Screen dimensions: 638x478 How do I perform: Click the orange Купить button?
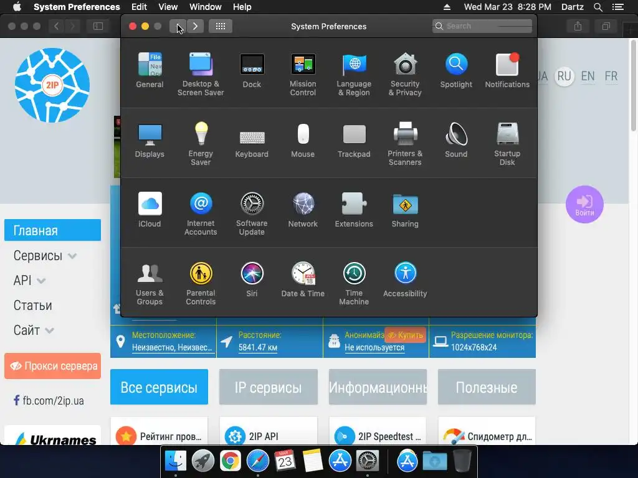(405, 335)
